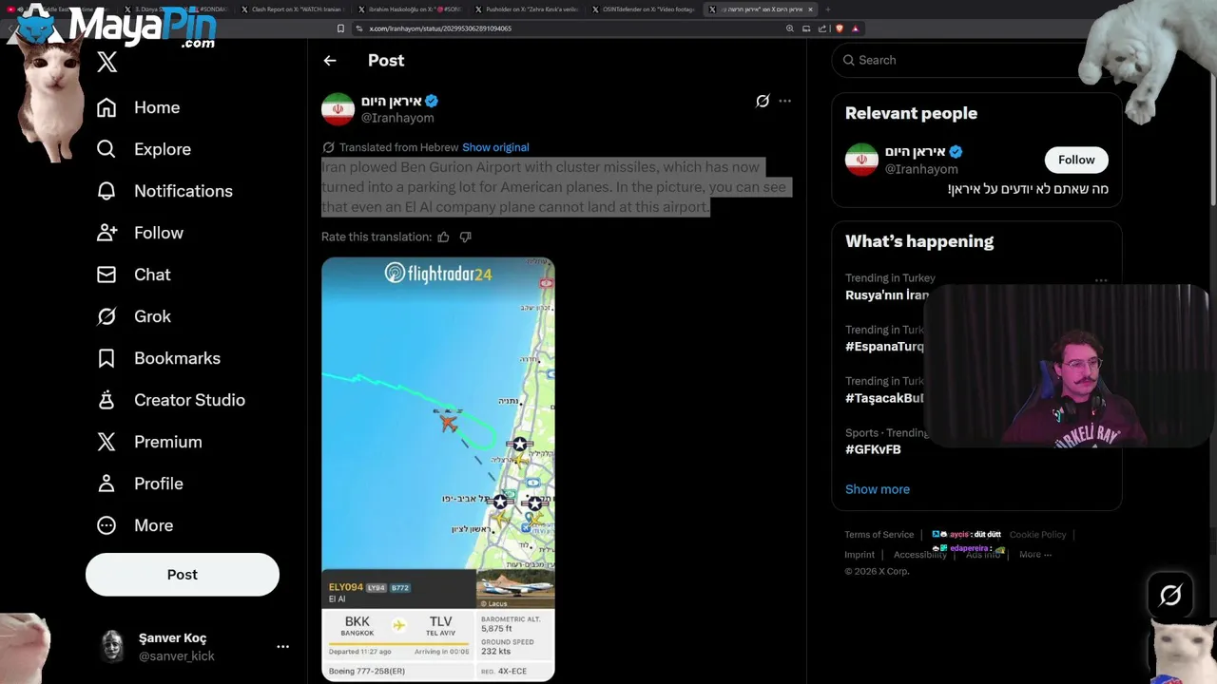
Task: Open the Imprint footer link
Action: click(x=860, y=555)
